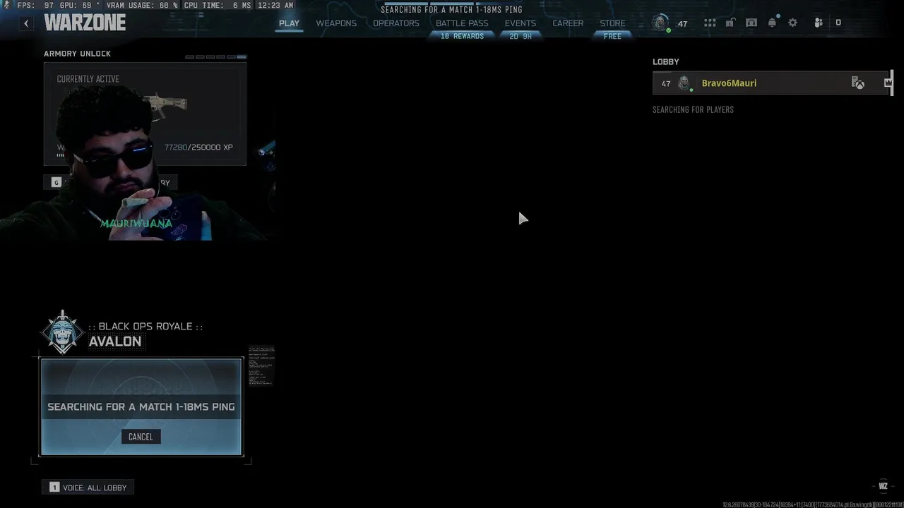Toggle Voice: All Lobby channel
This screenshot has width=904, height=508.
tap(88, 488)
